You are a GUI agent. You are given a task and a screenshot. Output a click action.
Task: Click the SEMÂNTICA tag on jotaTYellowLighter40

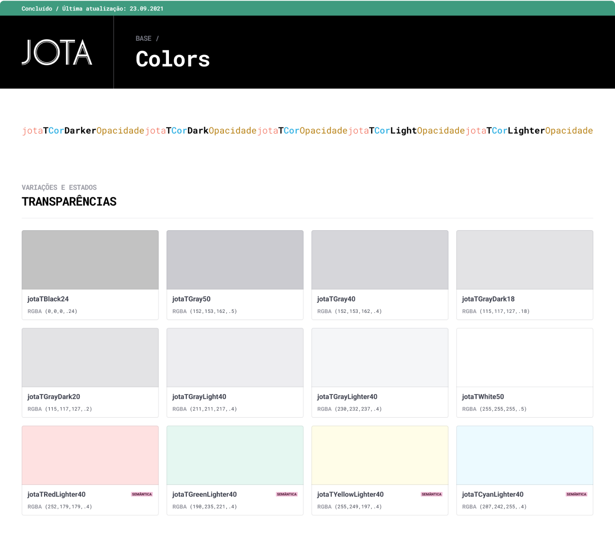[431, 494]
